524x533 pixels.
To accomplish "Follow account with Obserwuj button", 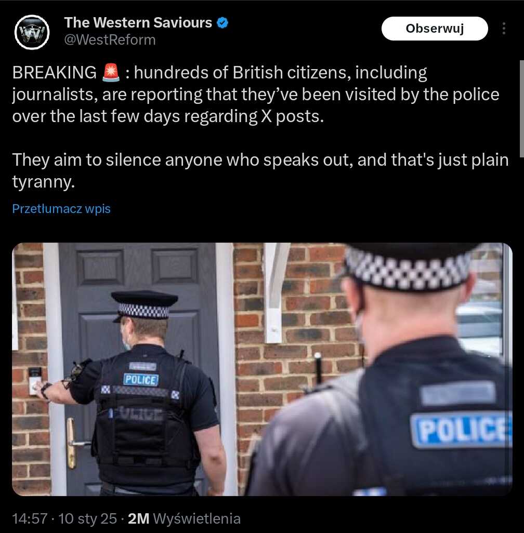I will coord(435,29).
